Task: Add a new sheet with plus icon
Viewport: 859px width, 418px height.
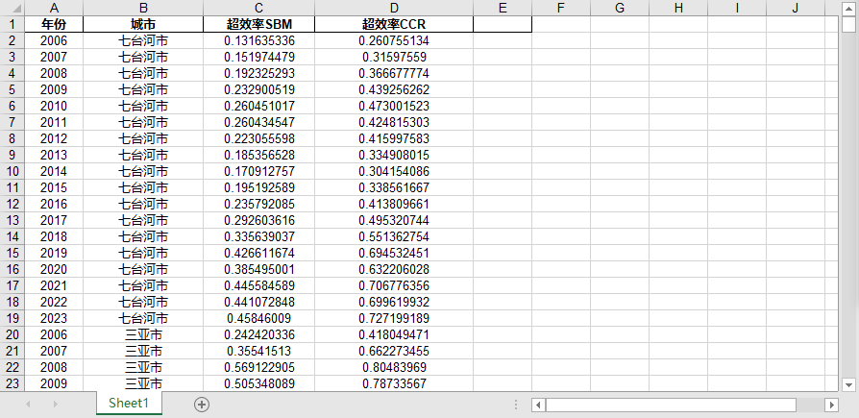Action: [202, 405]
